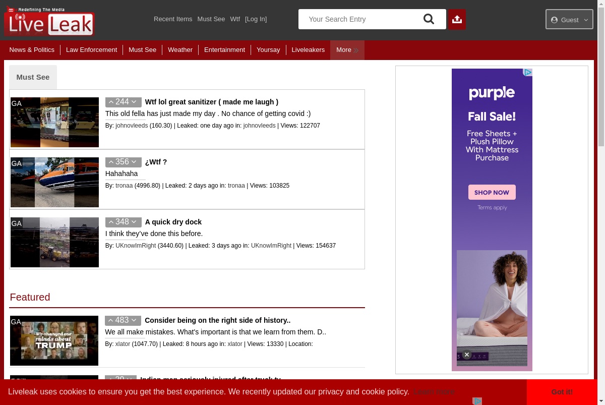The width and height of the screenshot is (605, 405).
Task: Click 'I think they've done this before.' text
Action: [x=154, y=234]
